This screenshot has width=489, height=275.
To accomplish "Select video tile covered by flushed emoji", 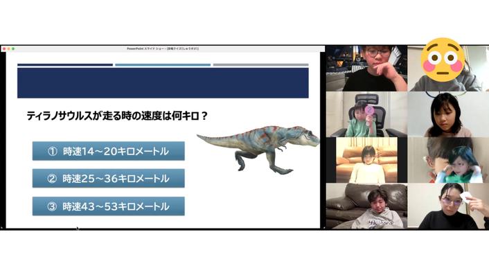I will coord(448,69).
